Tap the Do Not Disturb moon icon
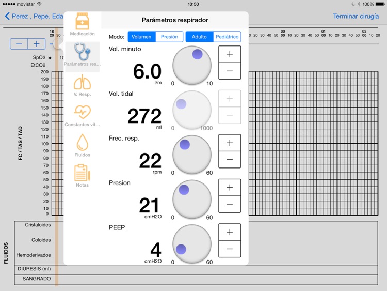This screenshot has height=291, width=387. [353, 4]
